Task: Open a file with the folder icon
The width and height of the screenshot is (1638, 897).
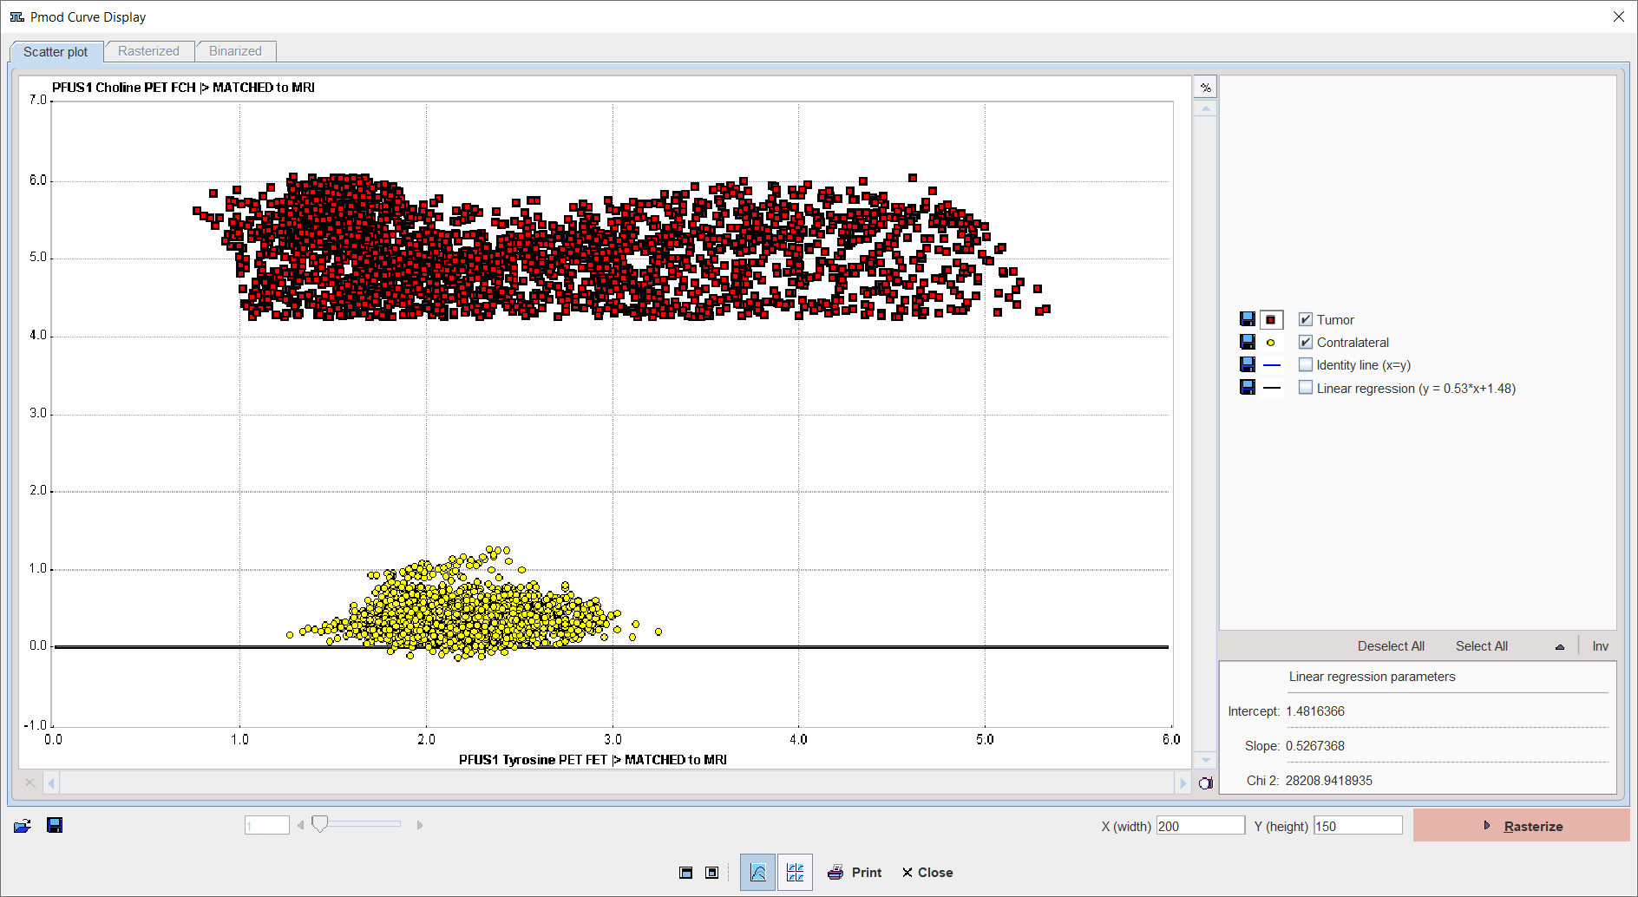Action: tap(23, 826)
